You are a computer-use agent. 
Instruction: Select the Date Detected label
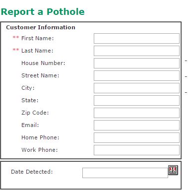tap(32, 172)
